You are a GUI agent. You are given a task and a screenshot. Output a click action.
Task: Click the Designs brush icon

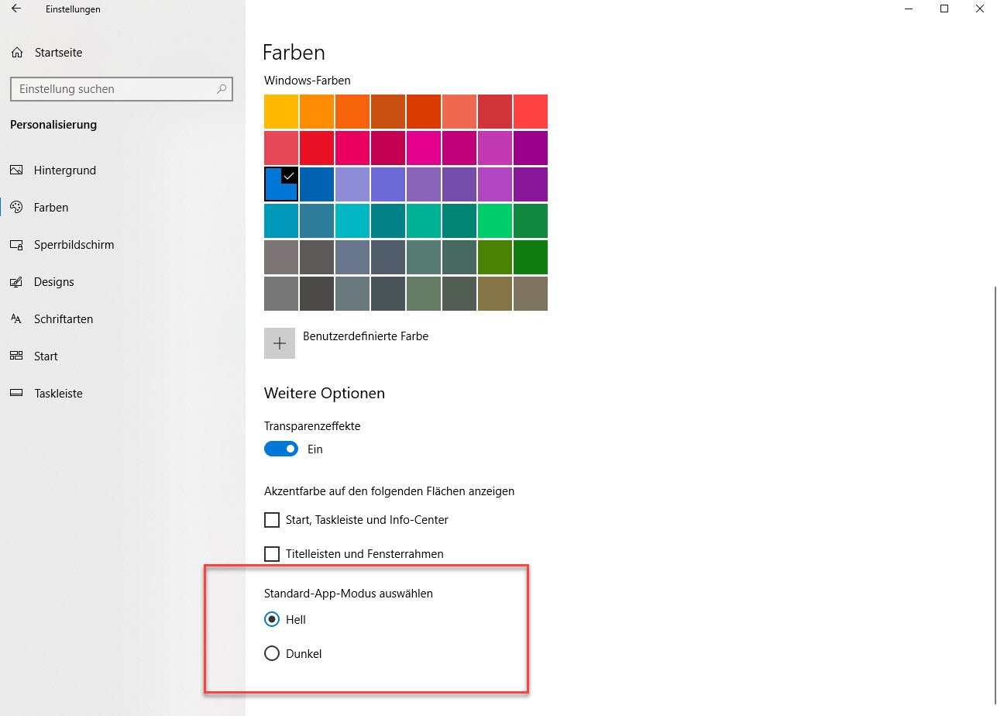tap(16, 282)
